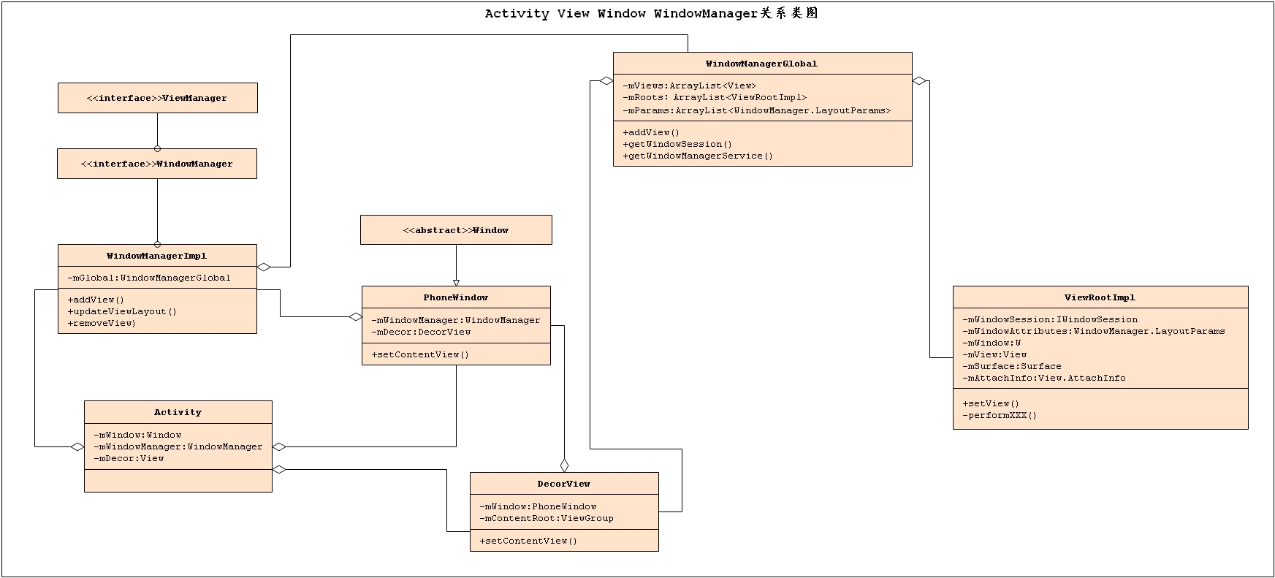Select the -mView:View field
This screenshot has width=1275, height=578.
click(994, 354)
